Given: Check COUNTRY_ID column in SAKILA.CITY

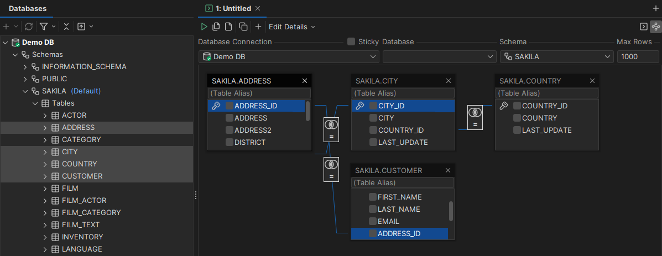Looking at the screenshot, I should pyautogui.click(x=373, y=130).
